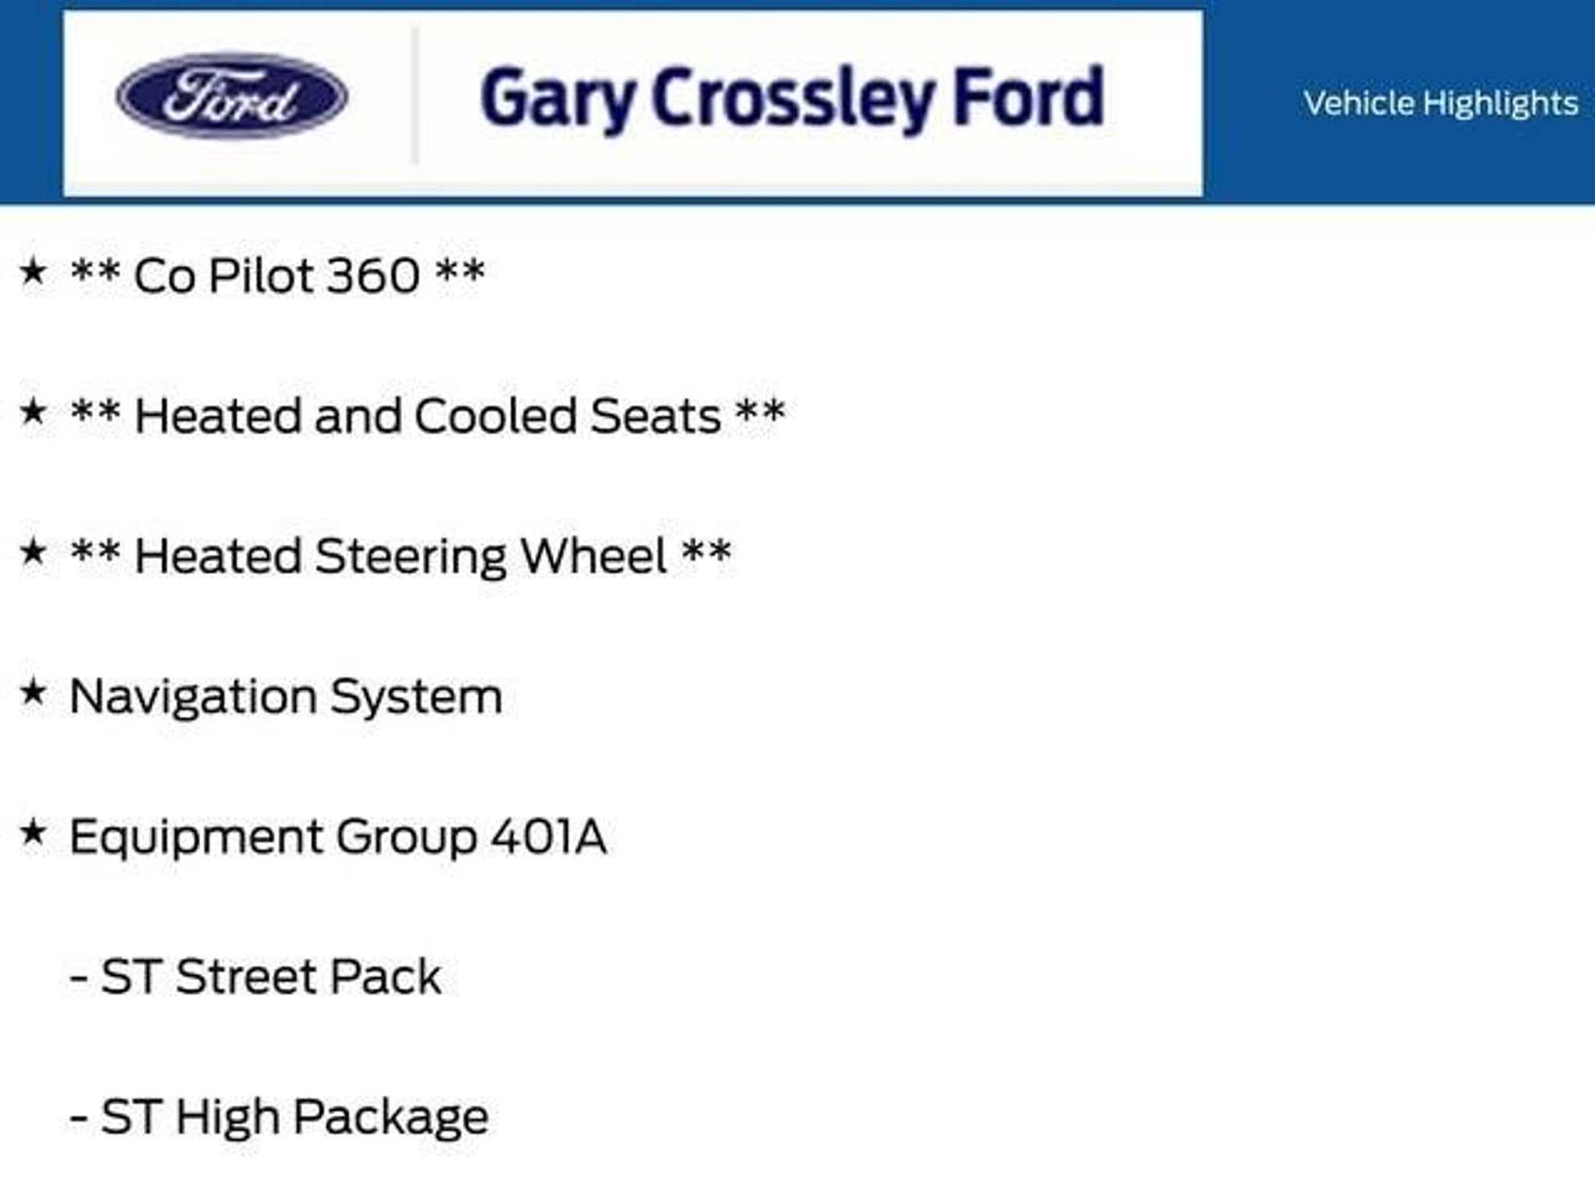Click the asterisks before Co Pilot 360

(x=95, y=273)
